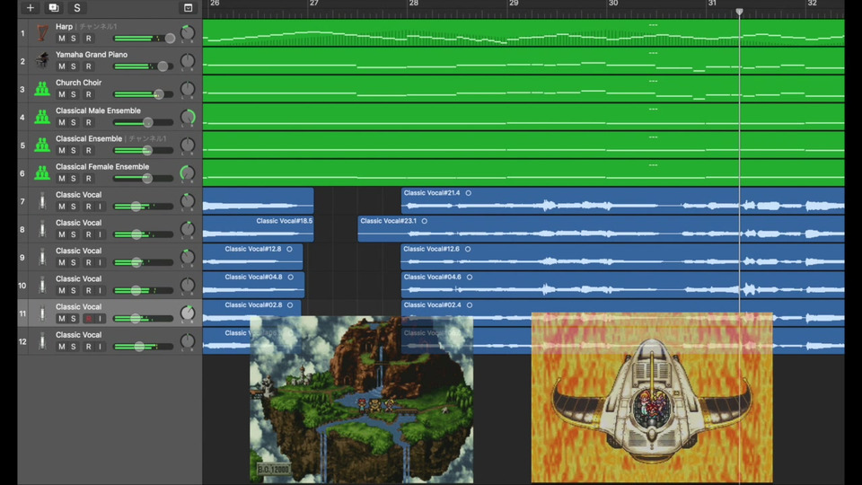Select region Classic Vocal#23.1
This screenshot has height=485, width=862.
pos(601,229)
